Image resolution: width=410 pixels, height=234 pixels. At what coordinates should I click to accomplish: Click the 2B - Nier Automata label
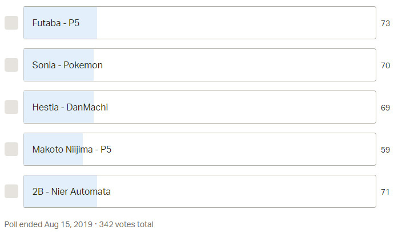click(71, 191)
